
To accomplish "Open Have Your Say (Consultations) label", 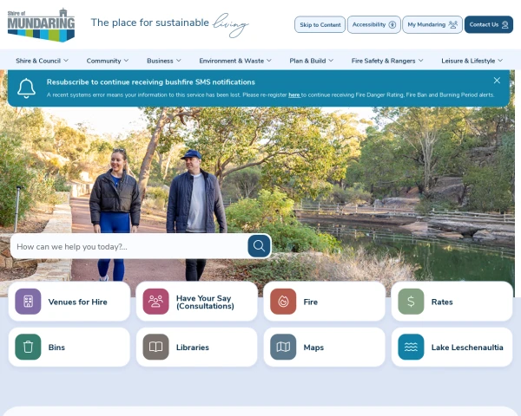I will (205, 302).
